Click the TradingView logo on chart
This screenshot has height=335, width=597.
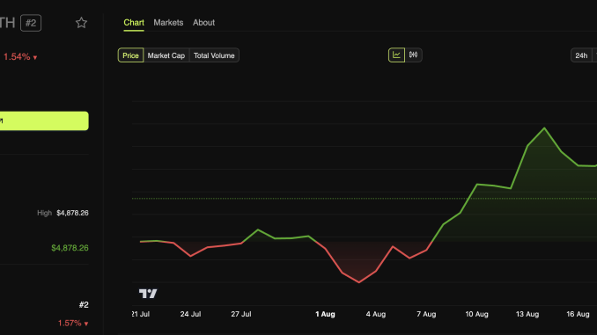coord(148,293)
